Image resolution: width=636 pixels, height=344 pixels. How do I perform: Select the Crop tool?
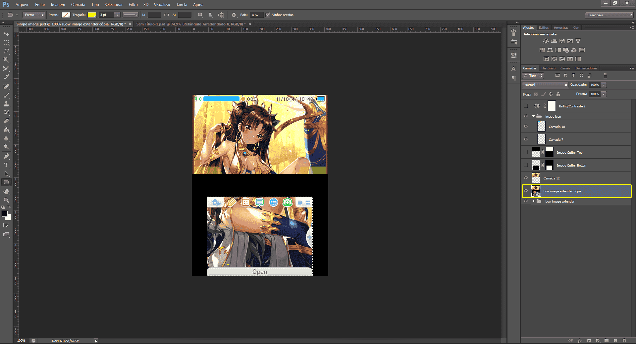(6, 68)
